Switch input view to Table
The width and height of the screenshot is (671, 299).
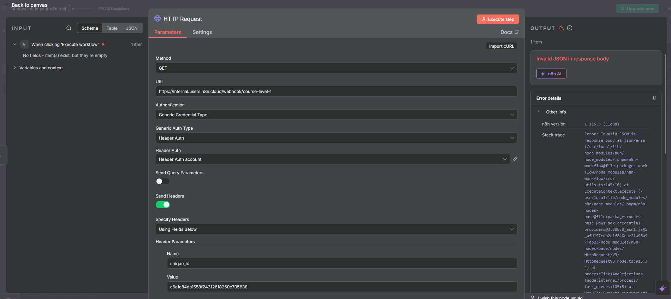(112, 28)
